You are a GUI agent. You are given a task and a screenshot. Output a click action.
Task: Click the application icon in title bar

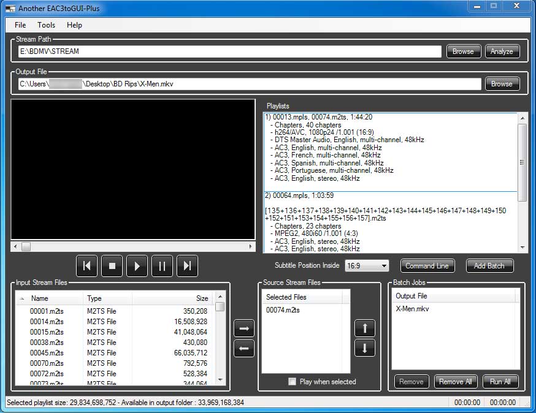[x=10, y=8]
